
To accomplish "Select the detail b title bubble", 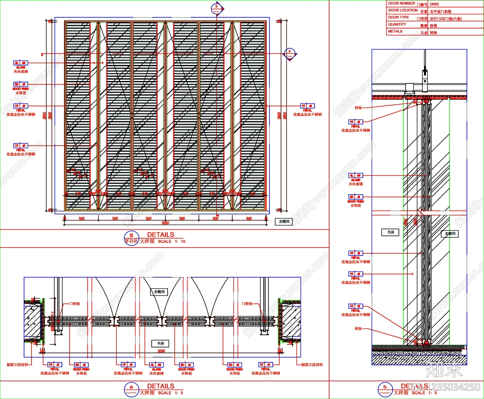I will pos(385,390).
